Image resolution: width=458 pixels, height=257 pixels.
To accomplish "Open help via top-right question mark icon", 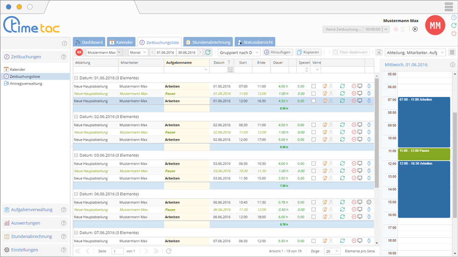I will [x=454, y=17].
